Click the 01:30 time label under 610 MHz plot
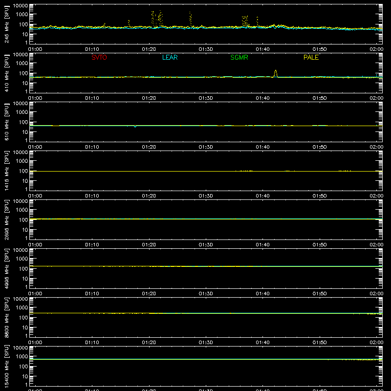Image resolution: width=391 pixels, height=391 pixels. 206,147
